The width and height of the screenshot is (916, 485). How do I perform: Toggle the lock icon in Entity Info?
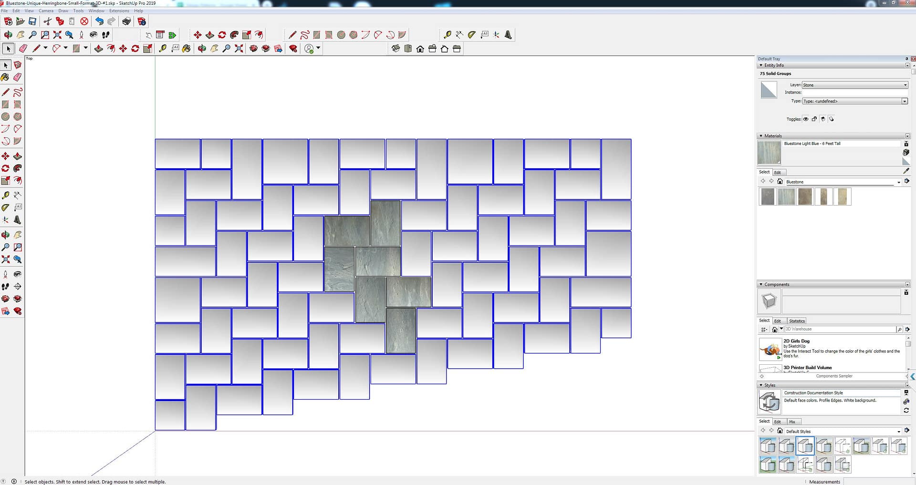pyautogui.click(x=814, y=119)
